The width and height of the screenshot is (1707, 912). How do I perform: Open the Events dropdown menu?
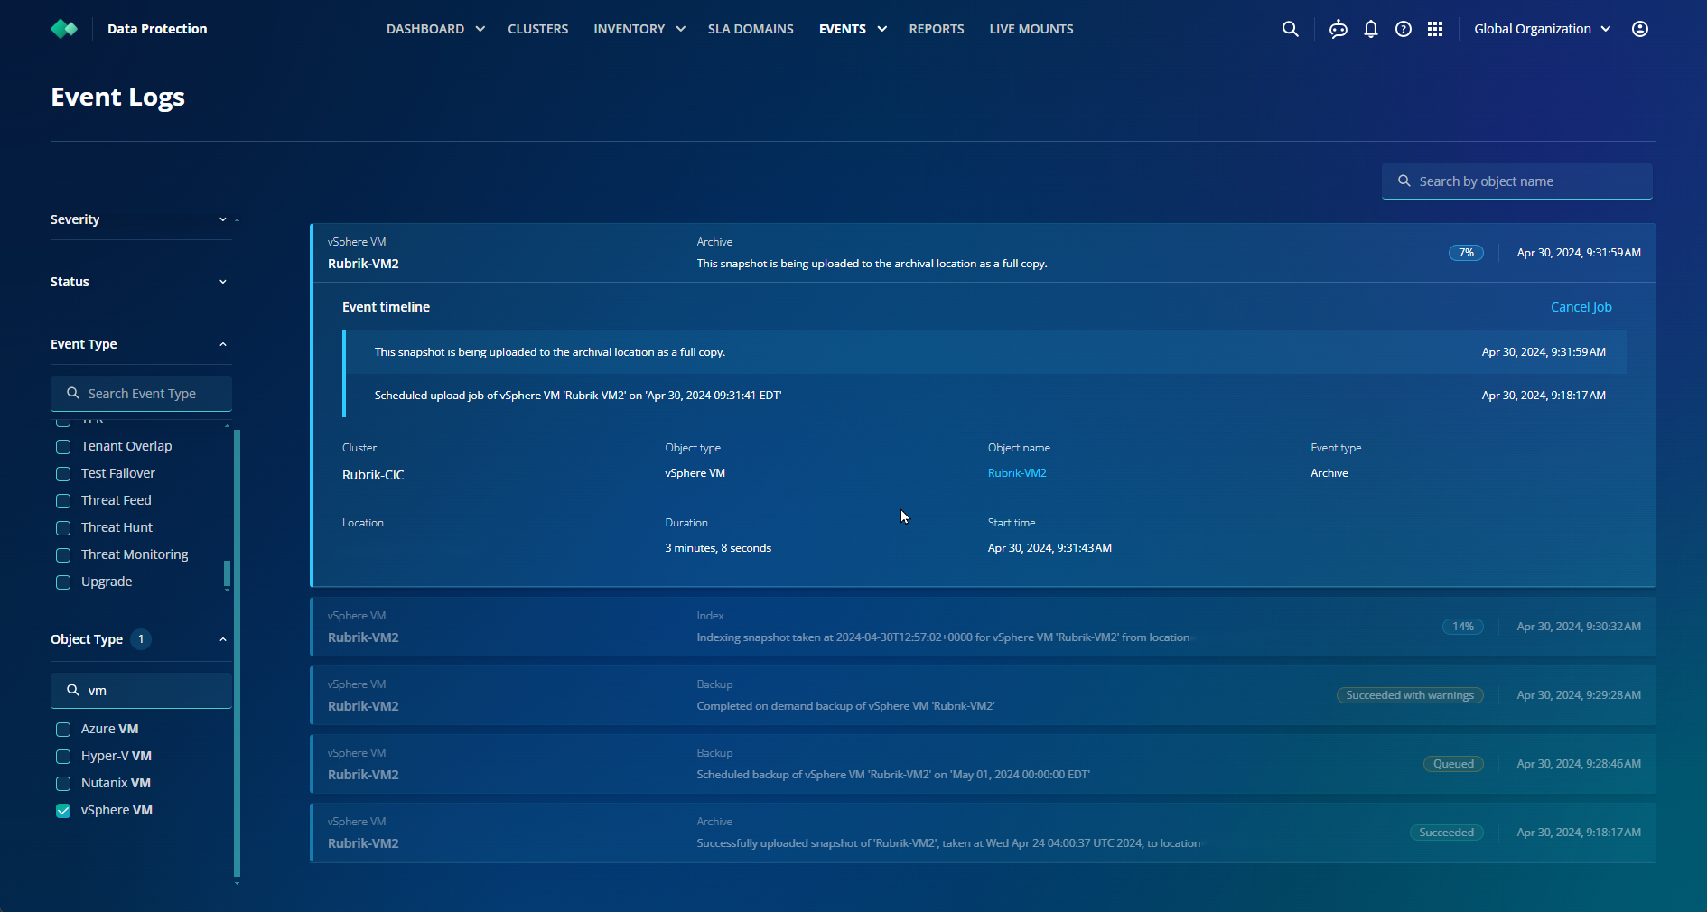[x=853, y=29]
